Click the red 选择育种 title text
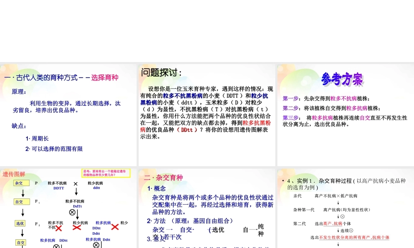Screen dimensions: 414x248 click(x=105, y=77)
